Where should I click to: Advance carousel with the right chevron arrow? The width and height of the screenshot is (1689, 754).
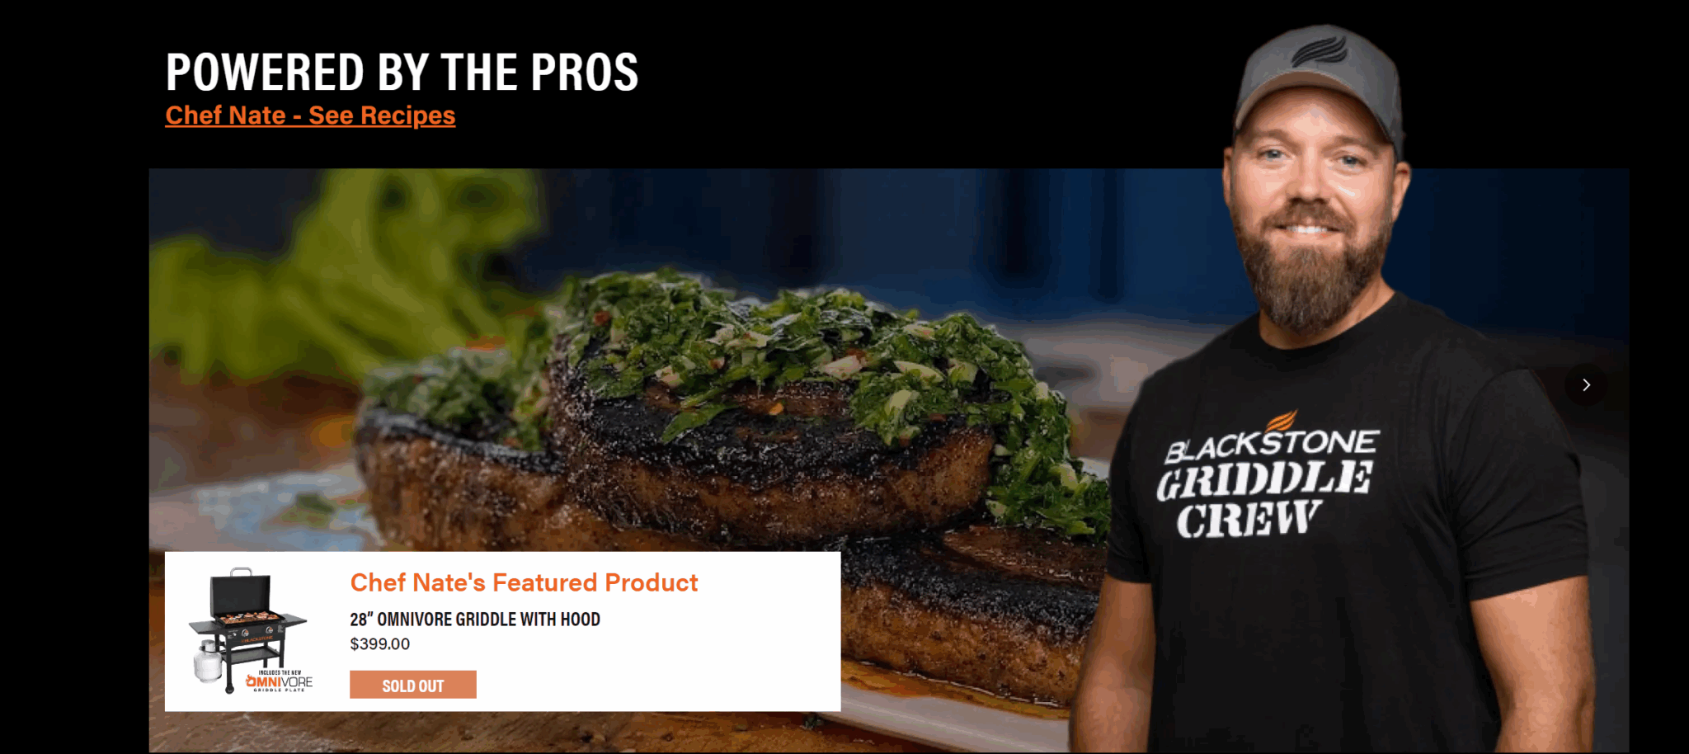click(1585, 385)
